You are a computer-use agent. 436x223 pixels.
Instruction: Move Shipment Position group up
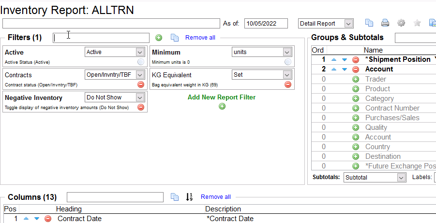[334, 60]
